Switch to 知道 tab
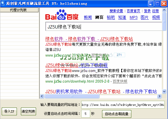Image resolution: width=168 pixels, height=119 pixels. pos(122,17)
